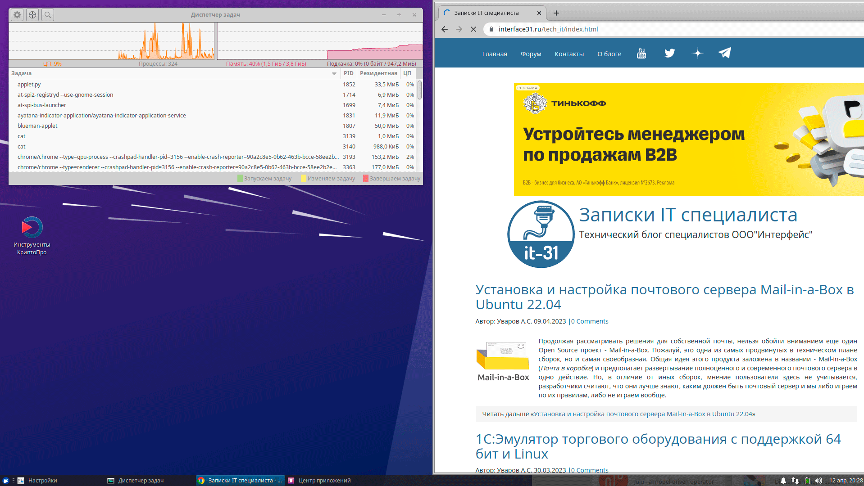864x486 pixels.
Task: Click the Zen star icon in header
Action: 698,54
